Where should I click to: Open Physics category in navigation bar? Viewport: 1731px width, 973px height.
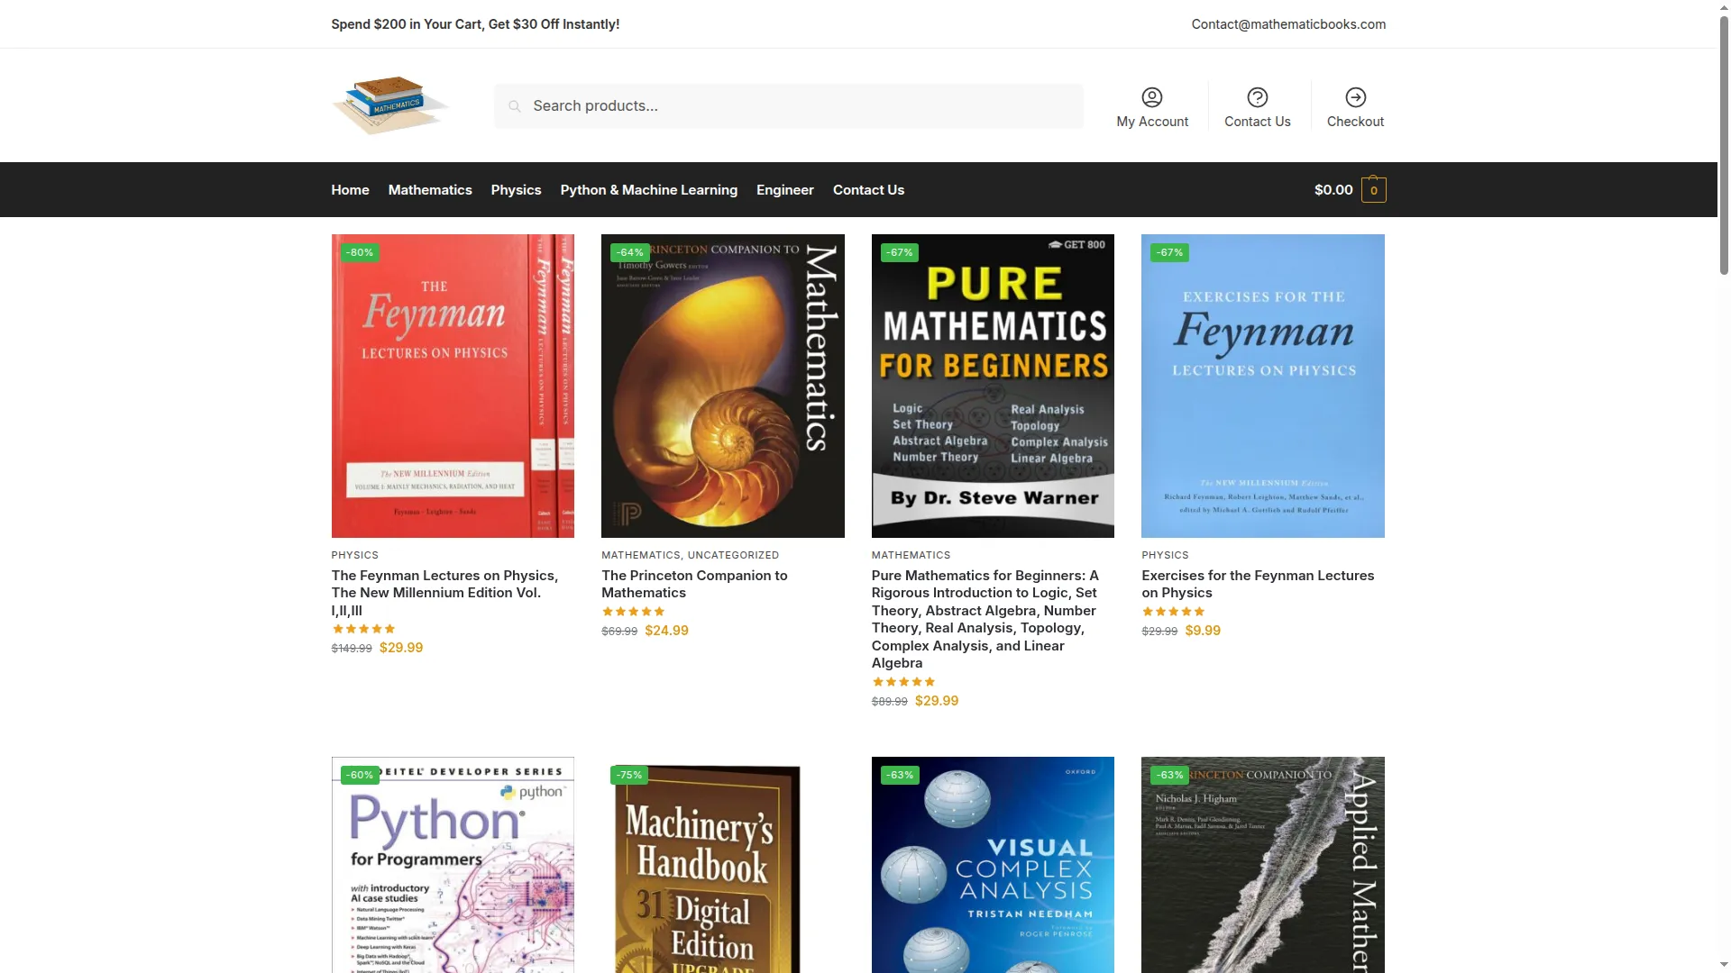516,190
